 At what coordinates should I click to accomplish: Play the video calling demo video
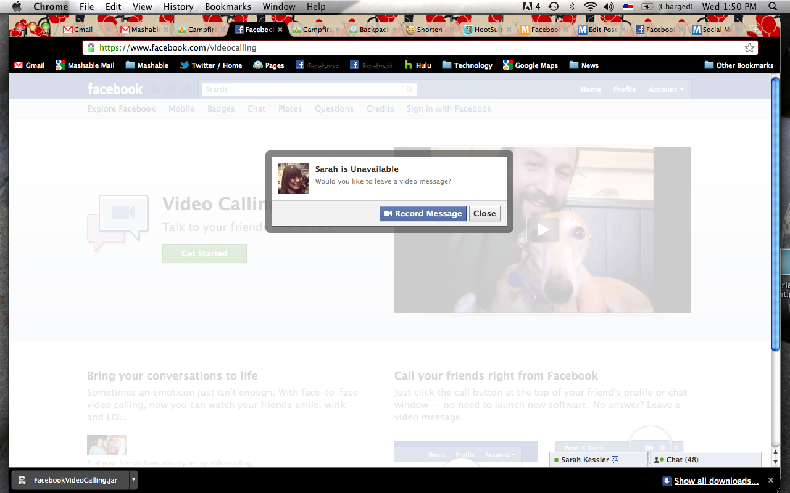[x=543, y=230]
